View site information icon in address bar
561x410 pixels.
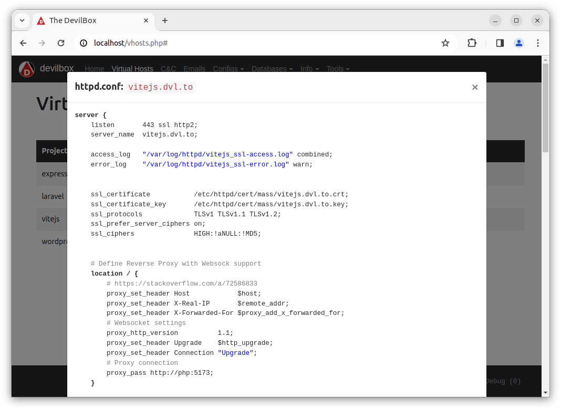click(84, 43)
